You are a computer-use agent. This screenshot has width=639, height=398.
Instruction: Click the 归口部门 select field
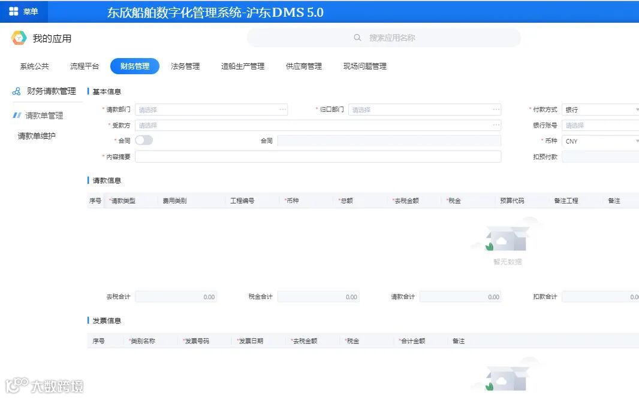click(424, 110)
